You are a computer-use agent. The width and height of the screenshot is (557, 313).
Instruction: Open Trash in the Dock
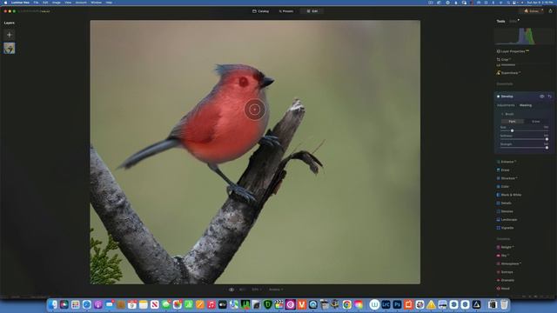pos(504,304)
